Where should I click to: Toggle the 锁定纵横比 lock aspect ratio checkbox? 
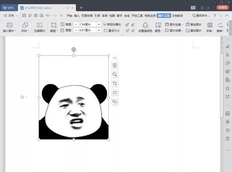[105, 24]
